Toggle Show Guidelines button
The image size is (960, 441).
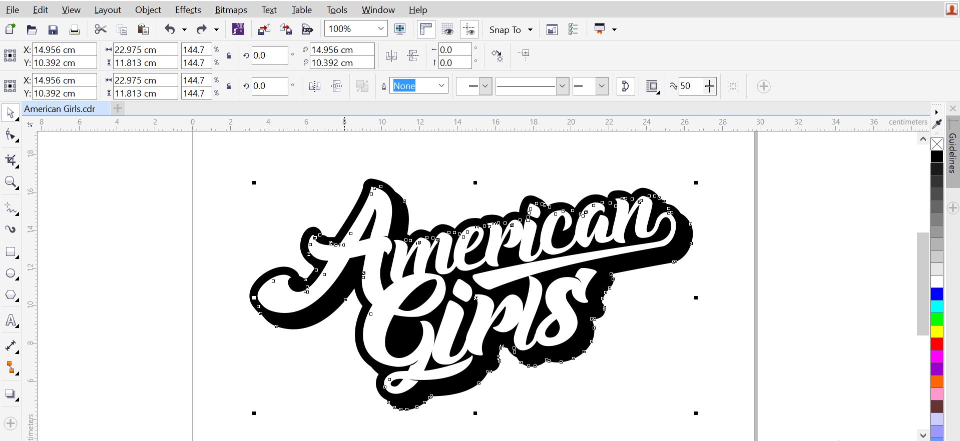[x=469, y=29]
